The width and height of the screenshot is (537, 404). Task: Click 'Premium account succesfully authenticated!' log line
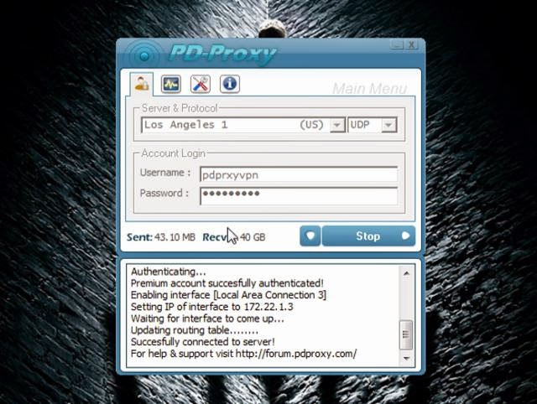pyautogui.click(x=227, y=283)
